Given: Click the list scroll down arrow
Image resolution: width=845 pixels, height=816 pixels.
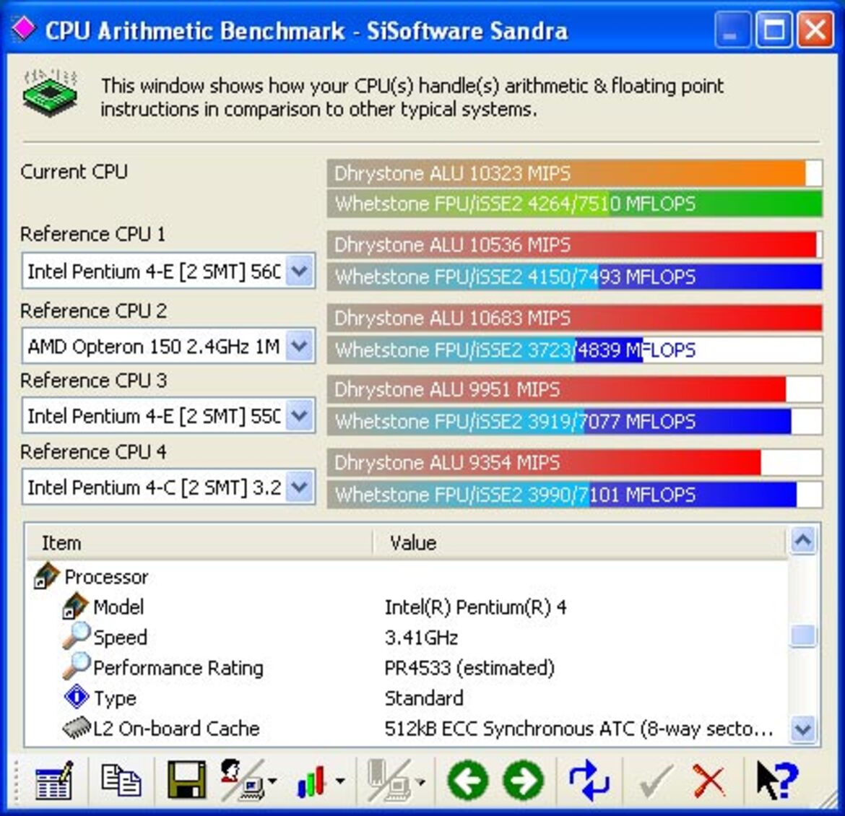Looking at the screenshot, I should coord(803,729).
